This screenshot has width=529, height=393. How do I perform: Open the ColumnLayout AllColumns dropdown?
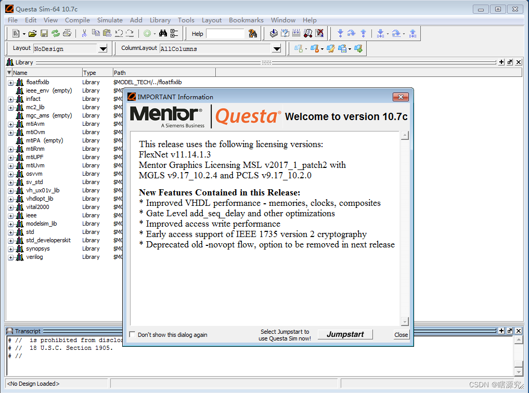tap(276, 48)
